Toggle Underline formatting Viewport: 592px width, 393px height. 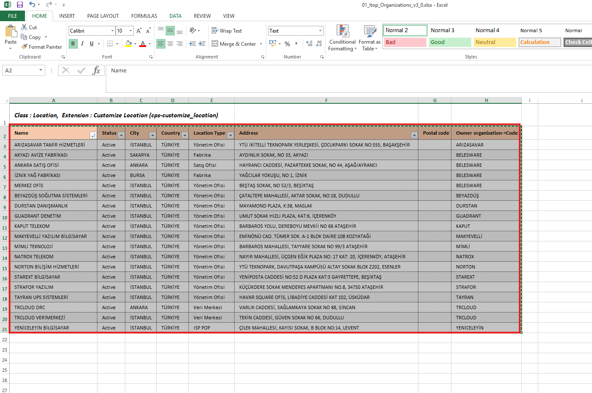point(91,44)
